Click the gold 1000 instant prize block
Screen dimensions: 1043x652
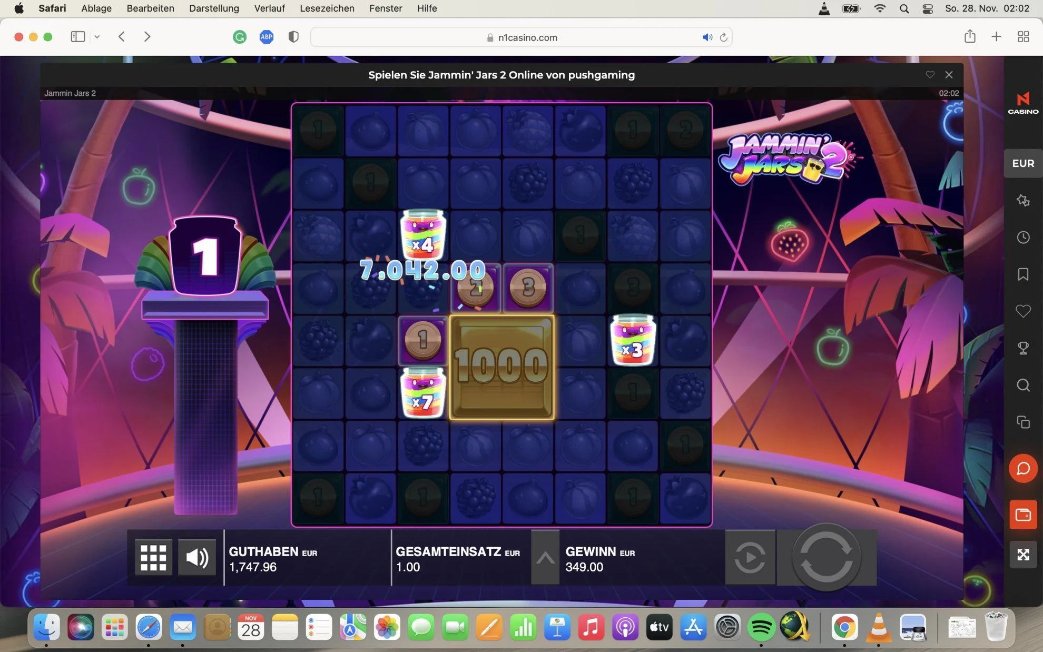501,367
